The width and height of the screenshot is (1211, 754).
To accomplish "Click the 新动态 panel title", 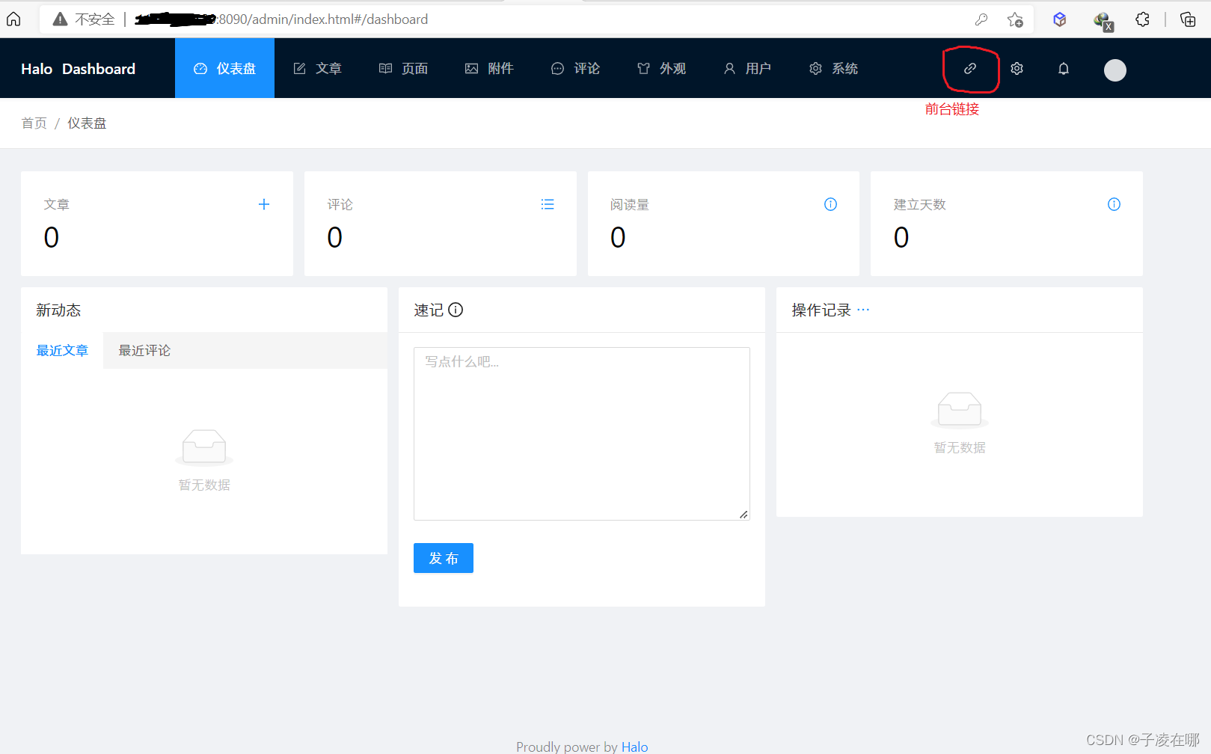I will pyautogui.click(x=58, y=310).
